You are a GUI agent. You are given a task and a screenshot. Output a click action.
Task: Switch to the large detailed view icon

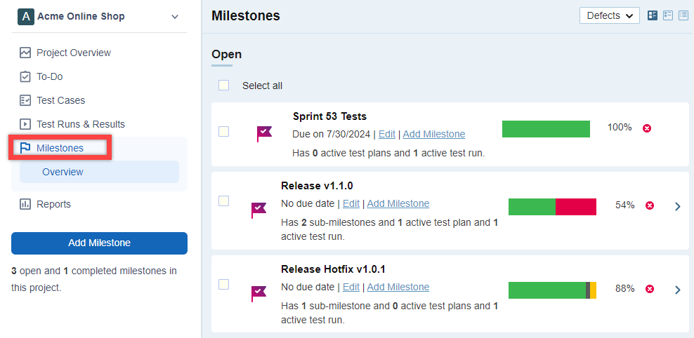pos(653,15)
